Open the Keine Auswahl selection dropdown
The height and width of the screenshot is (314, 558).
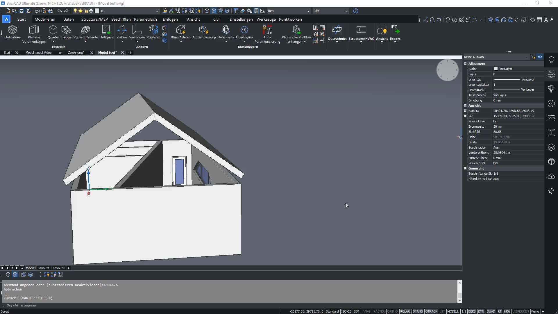click(496, 57)
